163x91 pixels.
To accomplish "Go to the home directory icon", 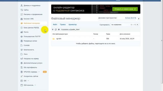I will tap(59, 30).
